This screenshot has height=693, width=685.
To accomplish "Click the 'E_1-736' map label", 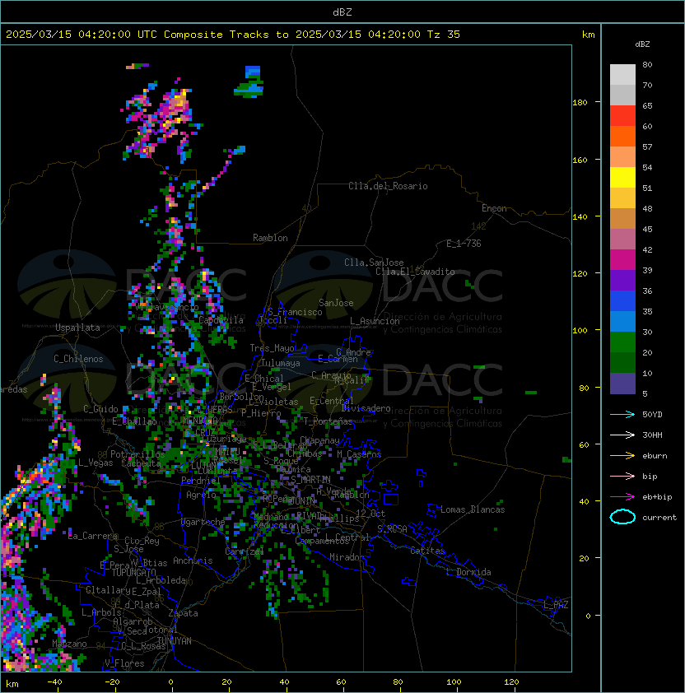I will coord(464,244).
